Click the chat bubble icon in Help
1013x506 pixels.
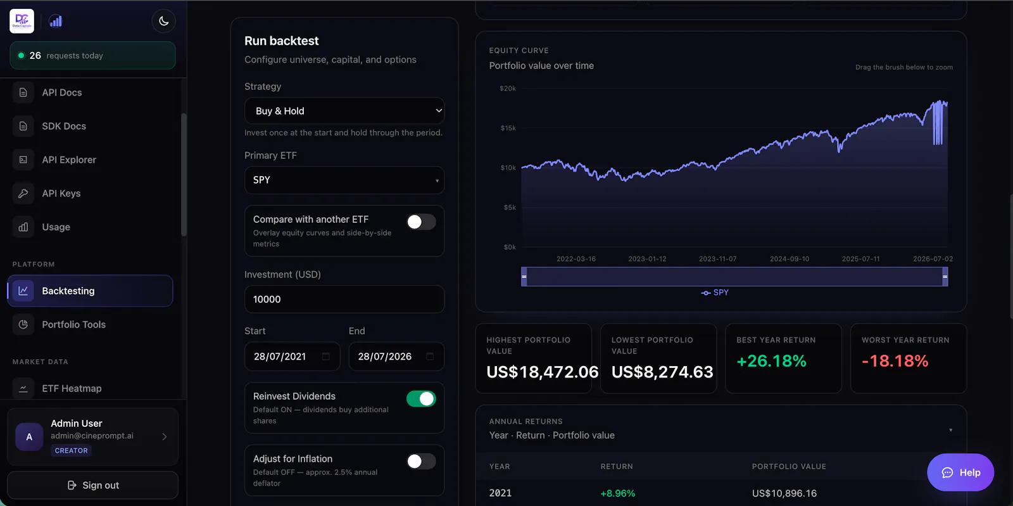pyautogui.click(x=947, y=472)
